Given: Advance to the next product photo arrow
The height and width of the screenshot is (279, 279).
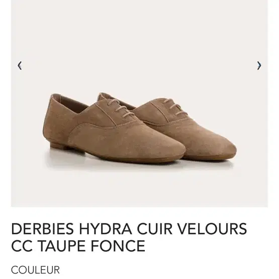Looking at the screenshot, I should [259, 66].
